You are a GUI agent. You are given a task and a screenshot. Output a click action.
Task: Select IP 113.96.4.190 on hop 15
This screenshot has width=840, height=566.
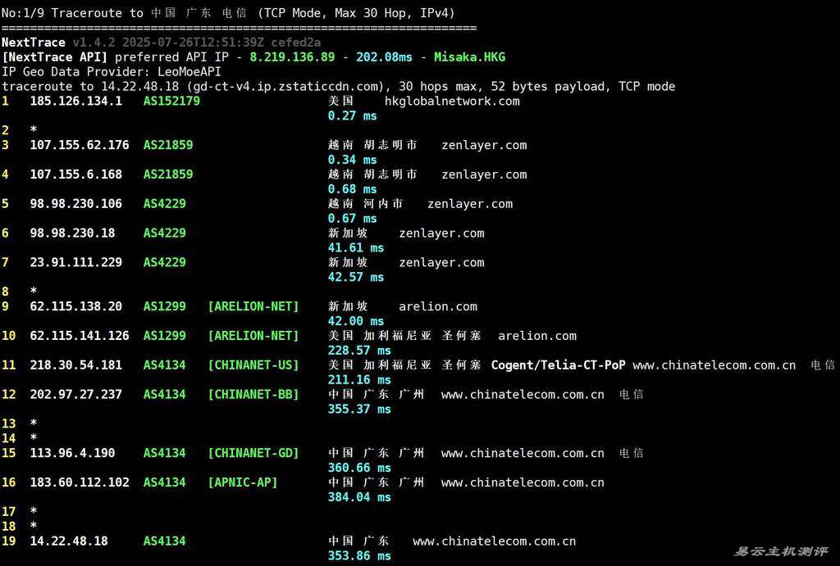pyautogui.click(x=72, y=453)
